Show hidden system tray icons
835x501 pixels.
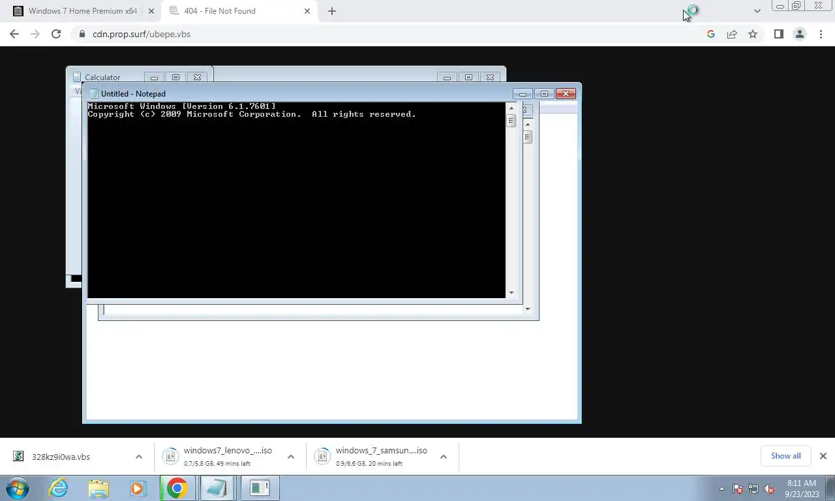point(721,489)
